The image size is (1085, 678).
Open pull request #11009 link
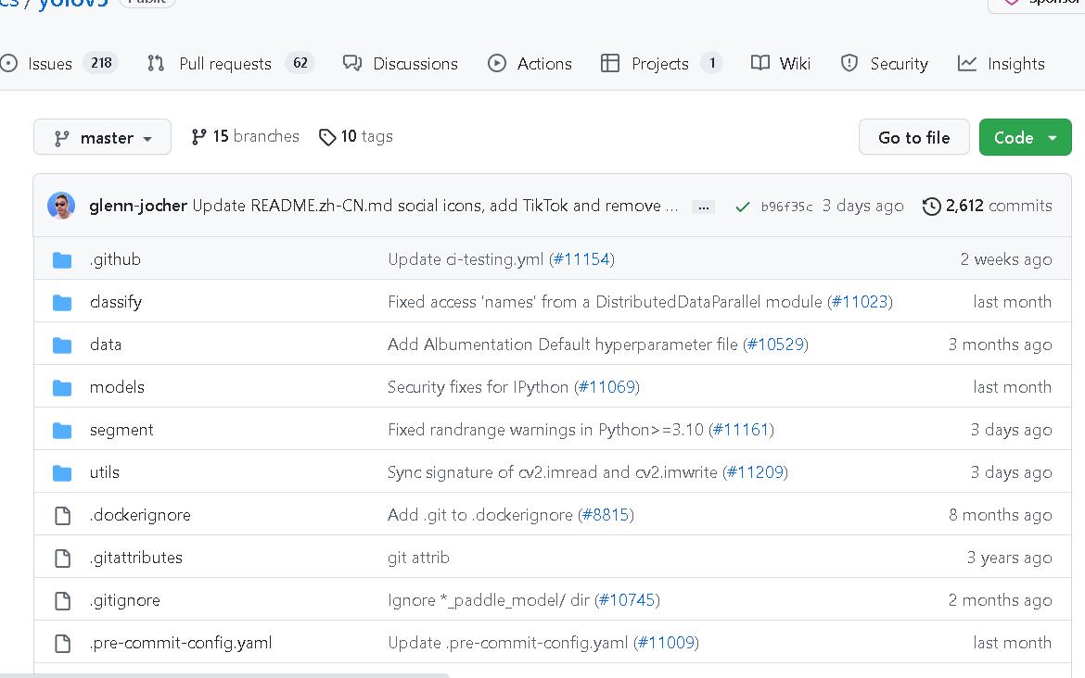point(667,643)
